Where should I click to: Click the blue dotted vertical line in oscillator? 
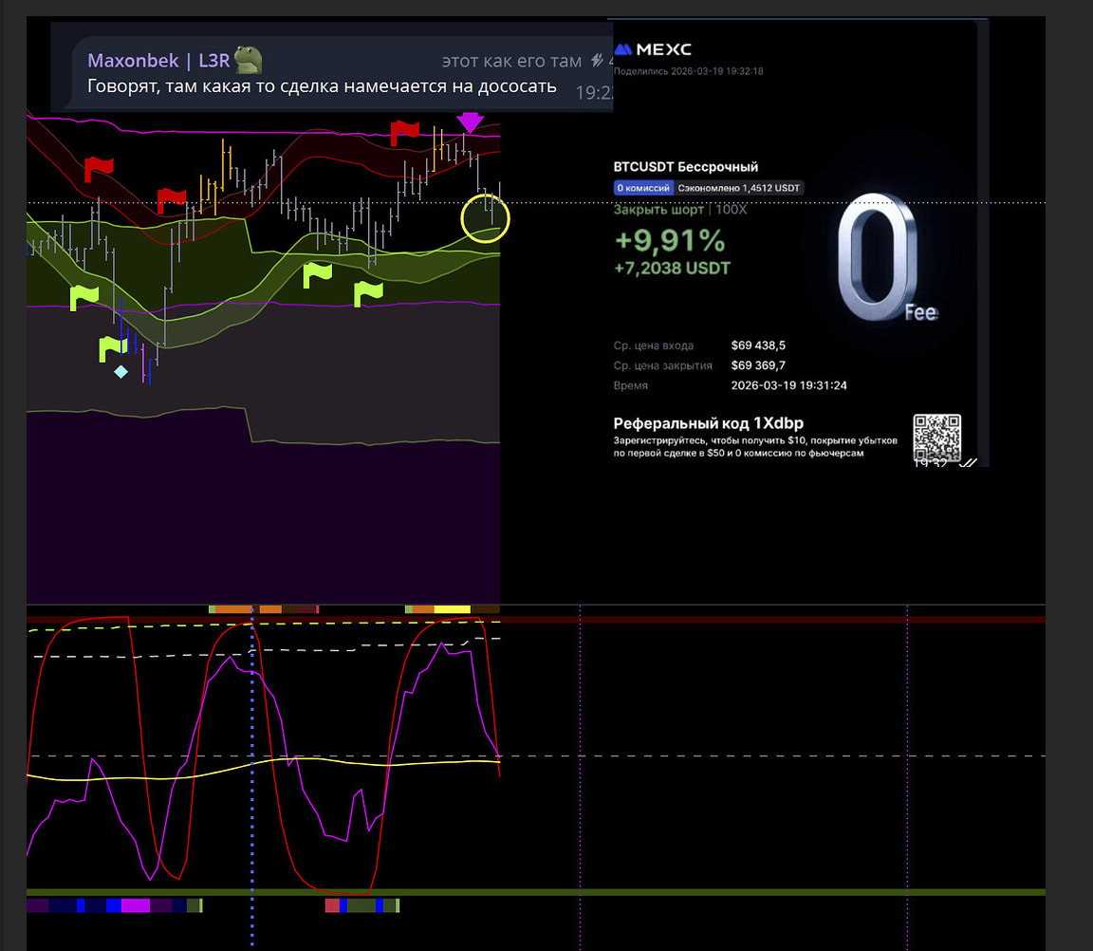252,759
